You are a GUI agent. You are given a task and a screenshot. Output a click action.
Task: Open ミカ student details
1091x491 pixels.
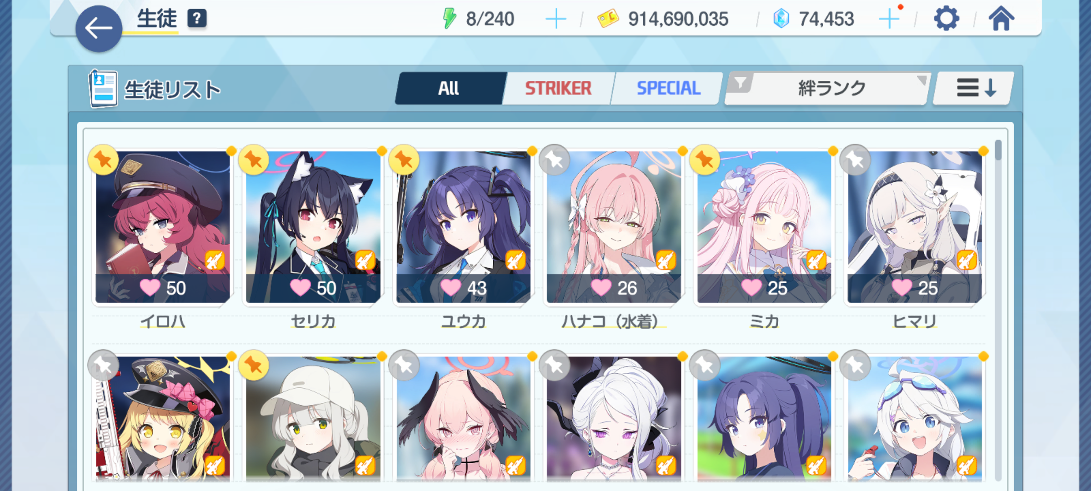pyautogui.click(x=764, y=227)
